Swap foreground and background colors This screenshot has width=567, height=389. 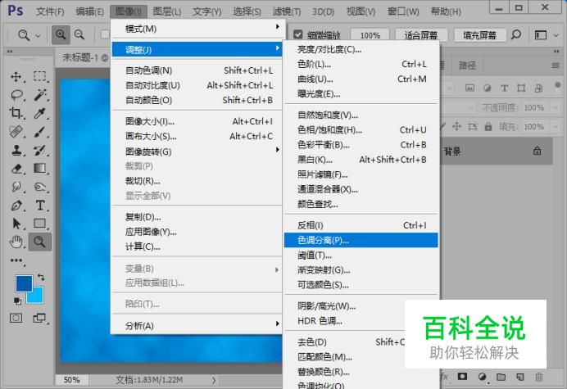coord(41,278)
